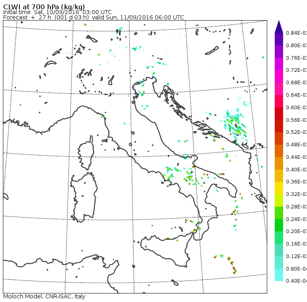Click the 'Forecast + 27 h' validity line

point(94,18)
